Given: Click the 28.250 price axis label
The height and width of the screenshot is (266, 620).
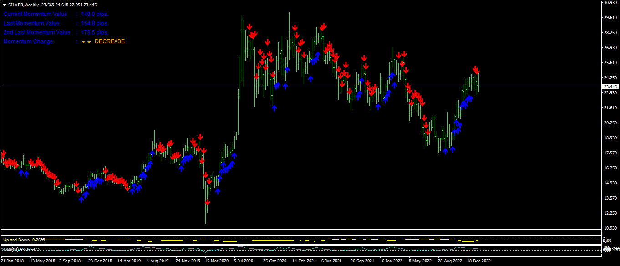Looking at the screenshot, I should [x=610, y=33].
